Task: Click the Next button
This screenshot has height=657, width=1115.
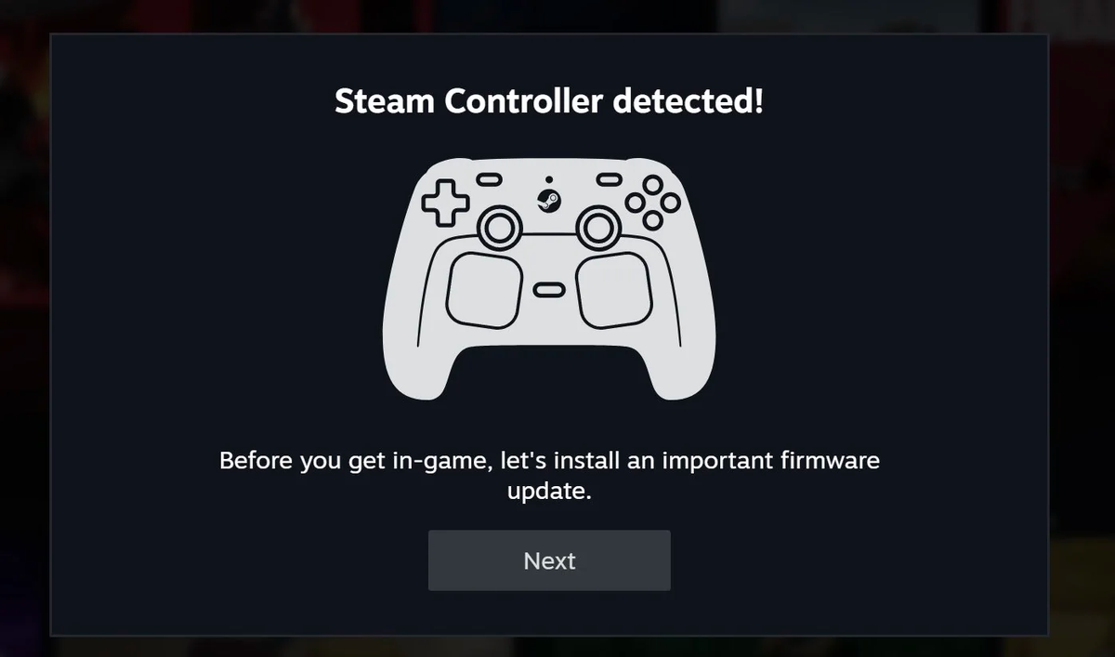Action: [549, 560]
